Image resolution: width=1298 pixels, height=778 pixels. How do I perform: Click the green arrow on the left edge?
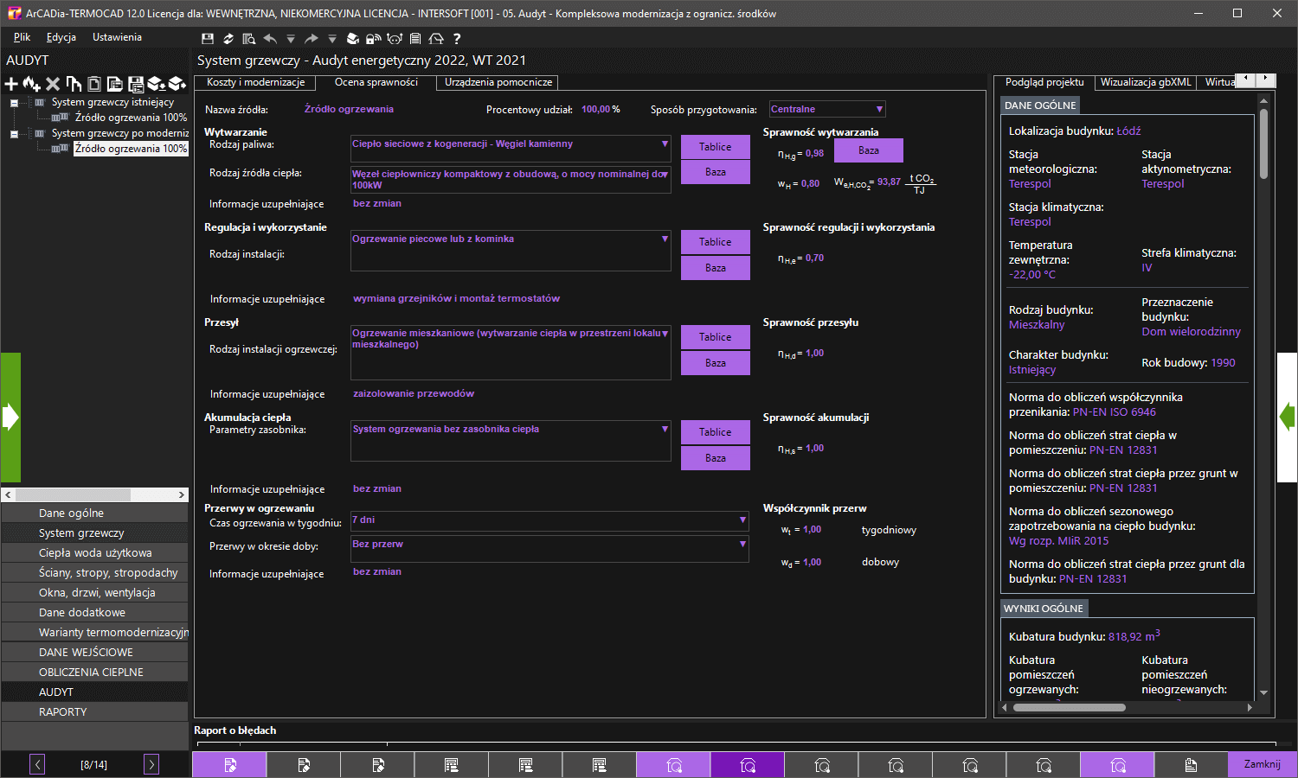tap(10, 418)
